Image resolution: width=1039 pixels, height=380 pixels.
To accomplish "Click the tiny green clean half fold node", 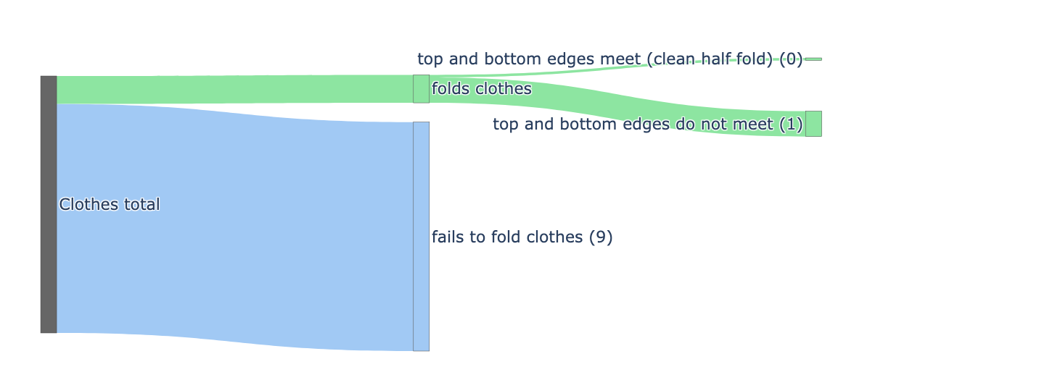I will (x=813, y=59).
